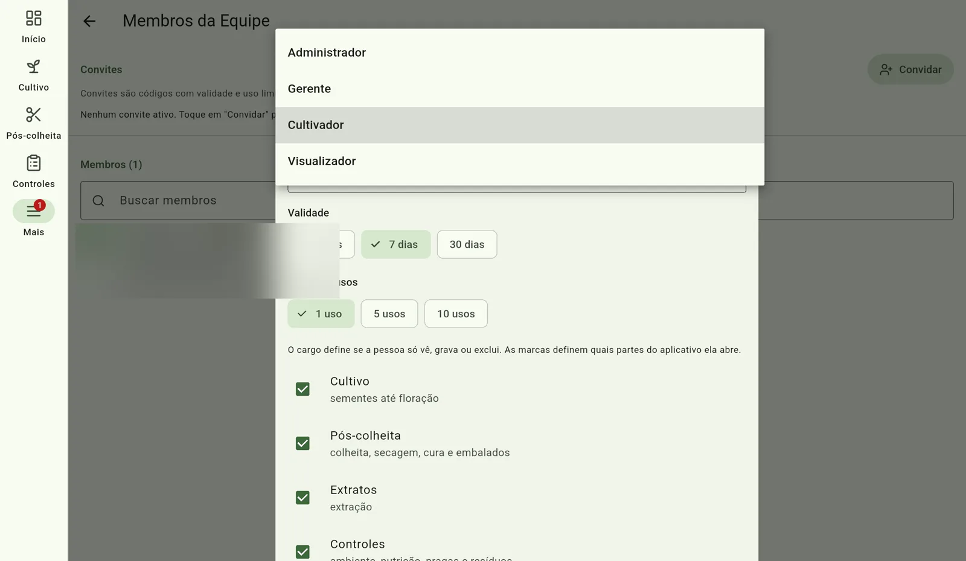Select 1 uso chip
Image resolution: width=966 pixels, height=561 pixels.
tap(321, 314)
